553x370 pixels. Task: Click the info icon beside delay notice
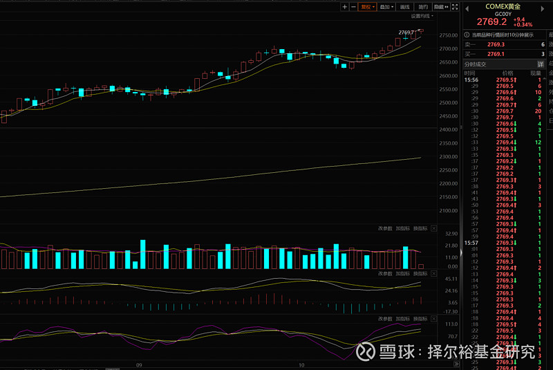[x=467, y=35]
